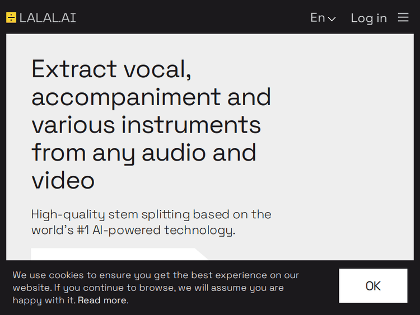
Task: Click the word "video" in the headline
Action: point(63,180)
